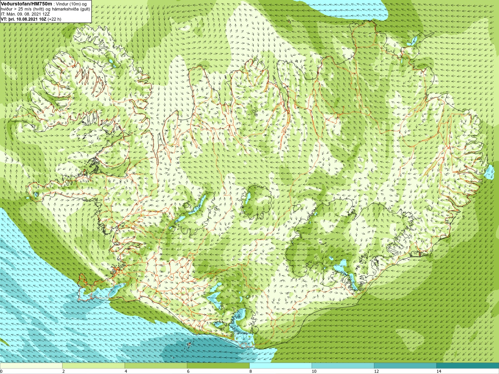Click the Veðurstofan/HM750m title in legend box
Image resolution: width=499 pixels, height=374 pixels.
26,4
